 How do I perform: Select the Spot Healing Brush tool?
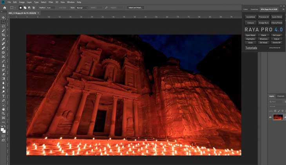pos(3,44)
